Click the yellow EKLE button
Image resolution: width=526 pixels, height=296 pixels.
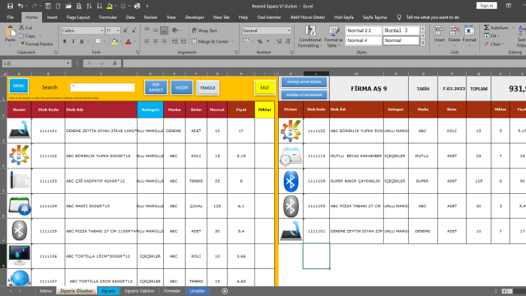point(265,88)
